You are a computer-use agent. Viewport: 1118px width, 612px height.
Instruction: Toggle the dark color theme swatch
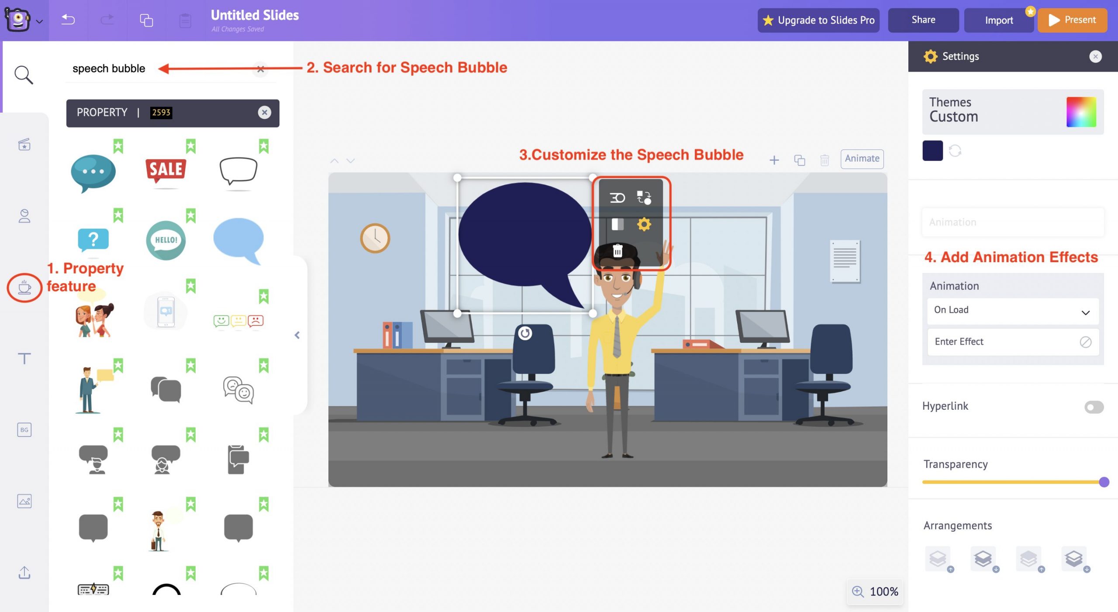[933, 151]
